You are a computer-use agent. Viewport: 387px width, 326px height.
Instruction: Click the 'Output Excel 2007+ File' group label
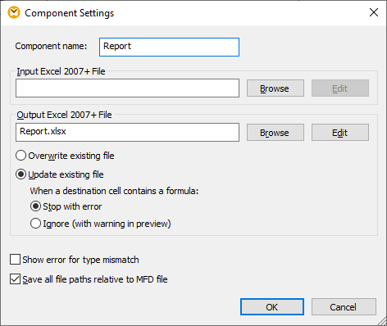pos(64,115)
